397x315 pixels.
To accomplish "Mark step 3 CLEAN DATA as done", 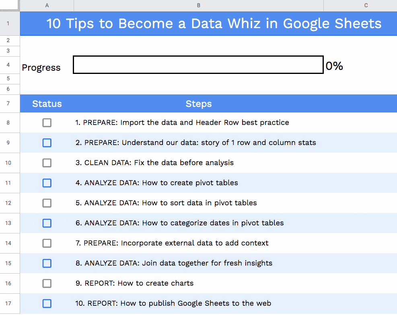I will [47, 163].
